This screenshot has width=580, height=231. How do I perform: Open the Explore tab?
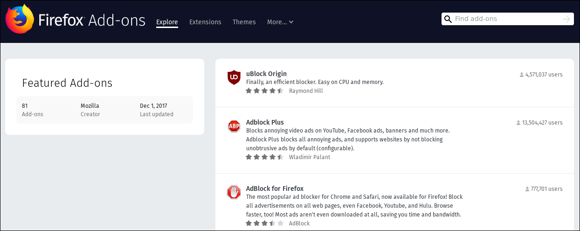click(167, 22)
